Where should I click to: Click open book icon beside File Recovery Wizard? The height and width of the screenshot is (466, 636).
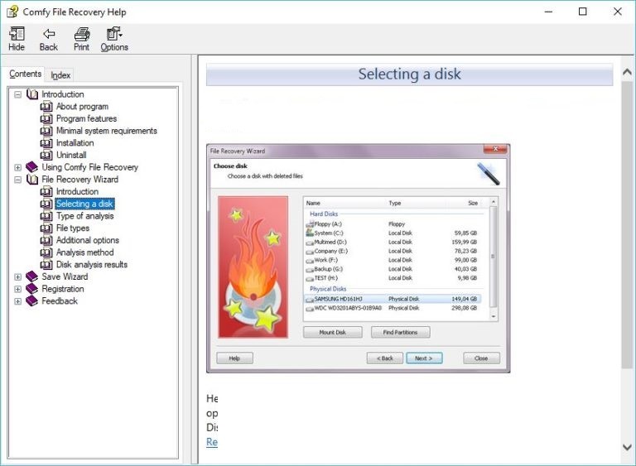(32, 180)
